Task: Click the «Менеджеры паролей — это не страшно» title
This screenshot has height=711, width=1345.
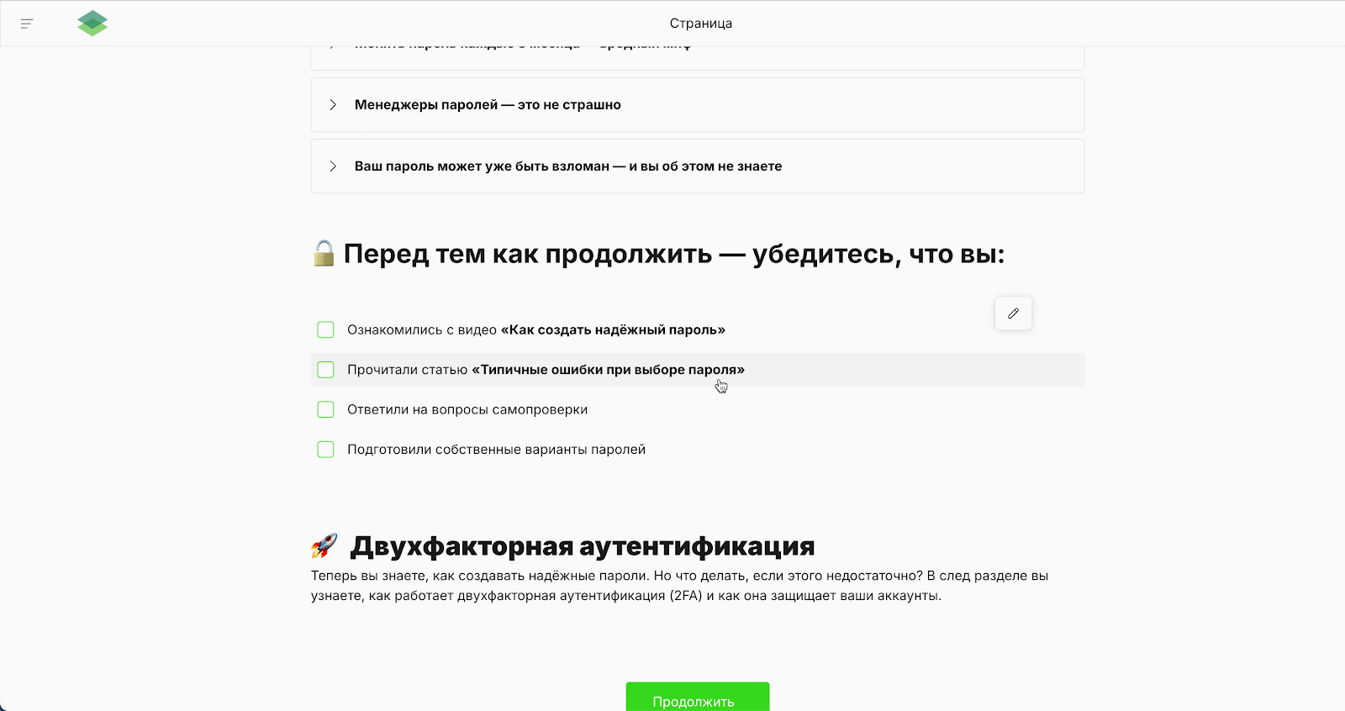Action: pos(488,105)
